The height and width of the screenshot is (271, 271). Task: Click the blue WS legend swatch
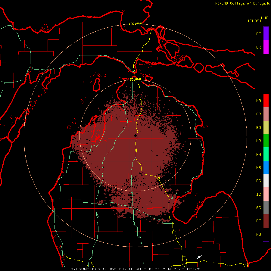(x=266, y=167)
